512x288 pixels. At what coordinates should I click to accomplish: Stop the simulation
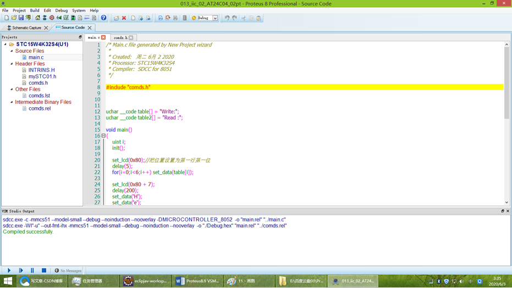(44, 270)
